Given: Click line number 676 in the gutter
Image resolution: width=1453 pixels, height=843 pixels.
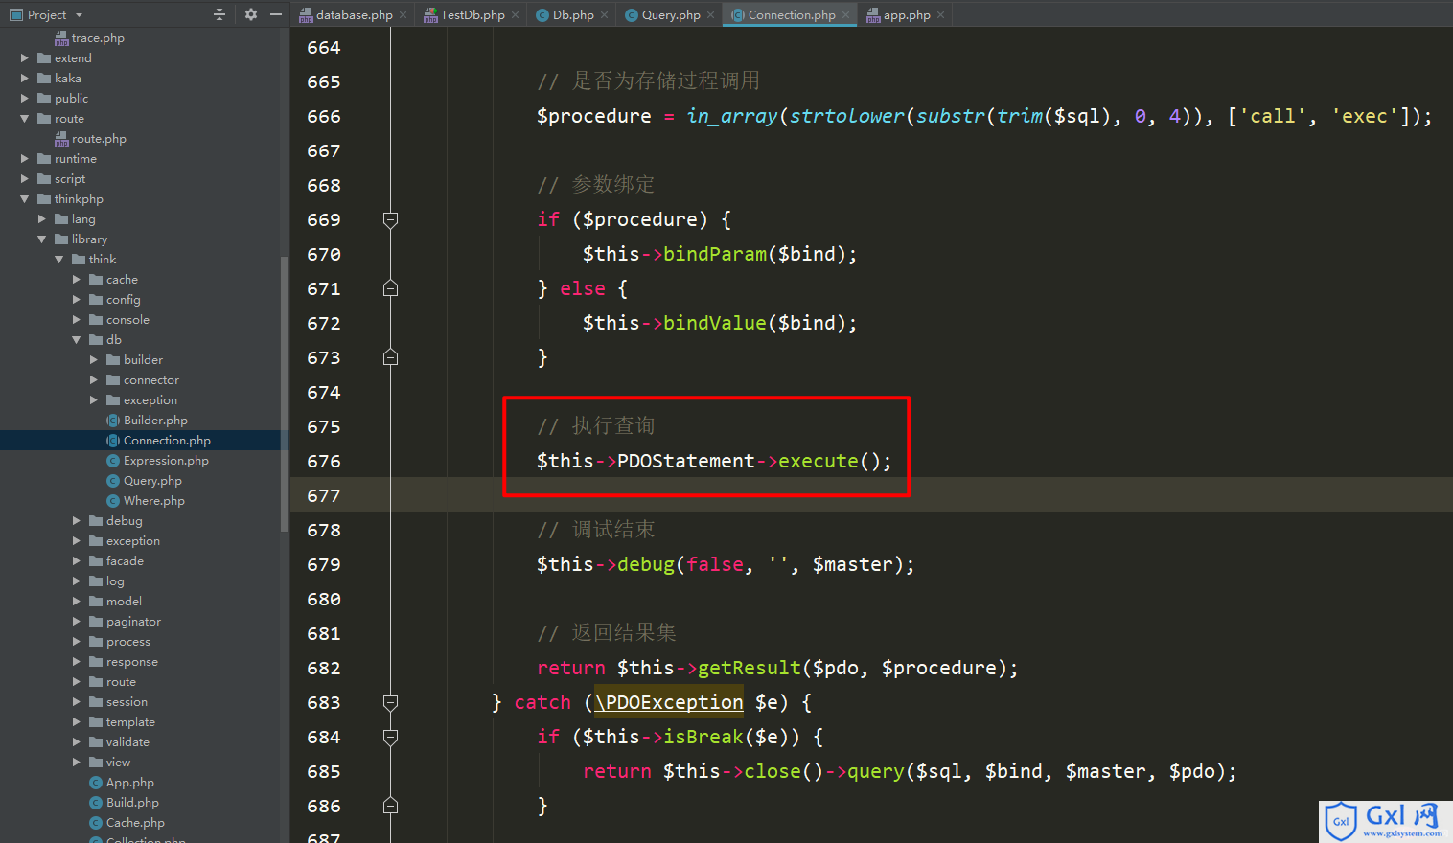Looking at the screenshot, I should click(x=324, y=461).
